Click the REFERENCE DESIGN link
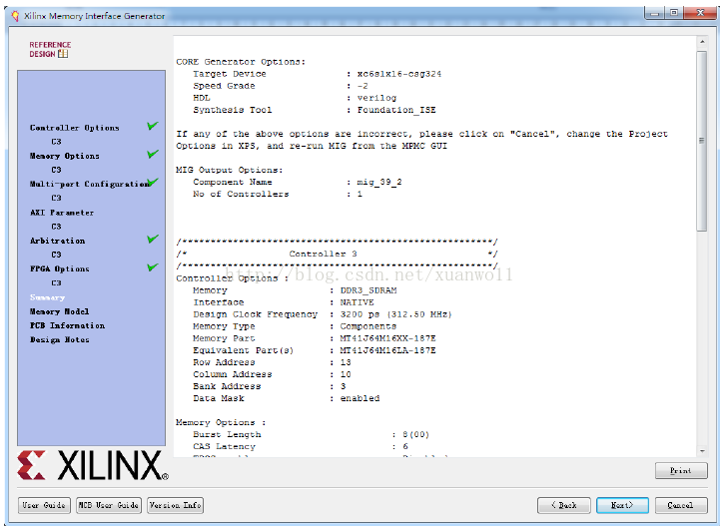 50,49
